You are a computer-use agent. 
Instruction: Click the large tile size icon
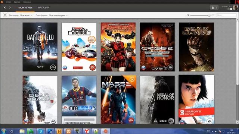click(213, 15)
